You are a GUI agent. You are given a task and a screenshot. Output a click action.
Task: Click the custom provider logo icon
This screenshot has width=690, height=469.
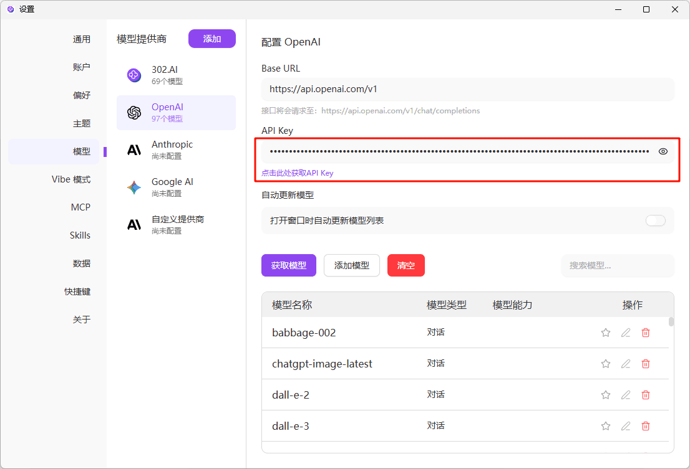[134, 225]
